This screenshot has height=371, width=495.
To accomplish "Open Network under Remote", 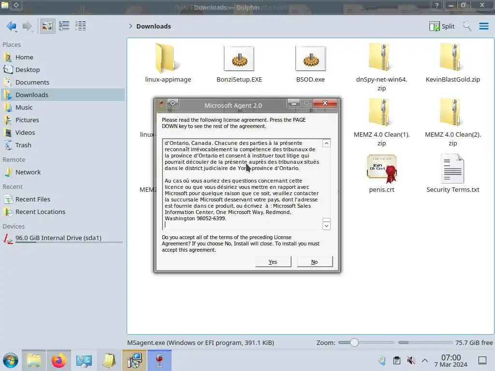I will (x=63, y=172).
